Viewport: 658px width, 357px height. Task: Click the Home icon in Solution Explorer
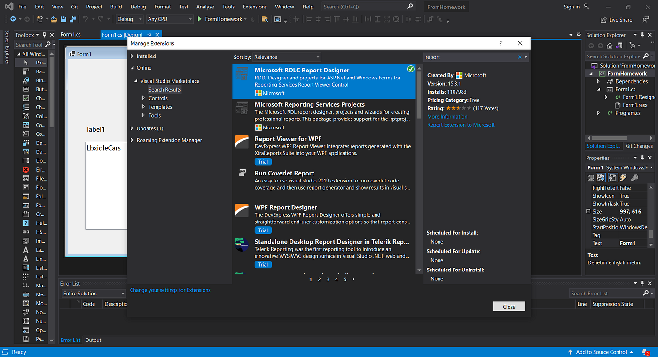click(x=609, y=46)
